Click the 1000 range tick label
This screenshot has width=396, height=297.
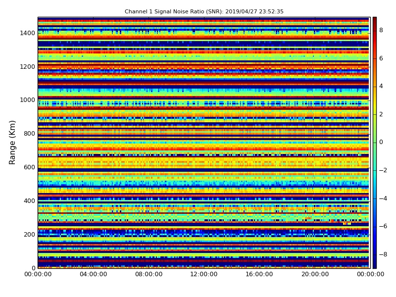[x=28, y=100]
